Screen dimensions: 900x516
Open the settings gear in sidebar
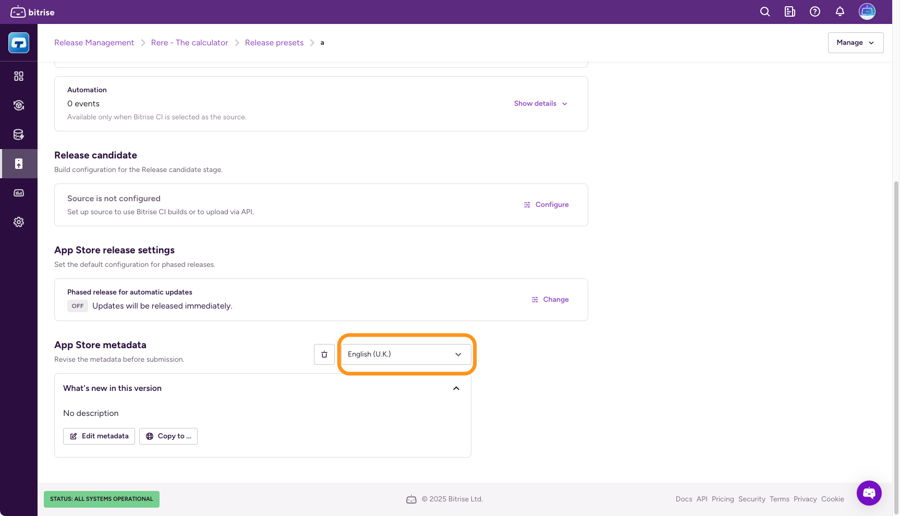[19, 222]
